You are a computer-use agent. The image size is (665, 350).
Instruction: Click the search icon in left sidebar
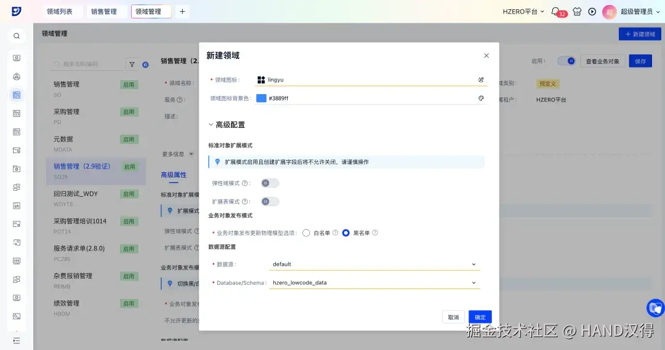[x=17, y=36]
